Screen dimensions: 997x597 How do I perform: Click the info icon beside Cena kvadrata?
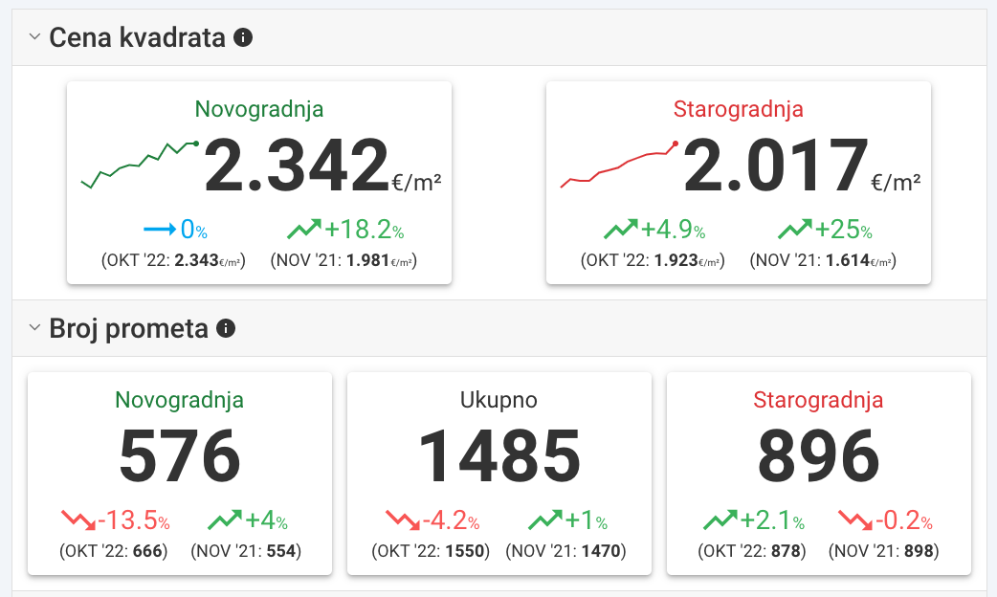(x=244, y=38)
